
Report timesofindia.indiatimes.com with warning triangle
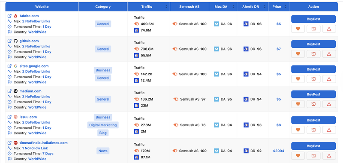[329, 156]
